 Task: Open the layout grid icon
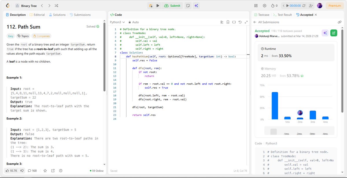(x=256, y=5)
